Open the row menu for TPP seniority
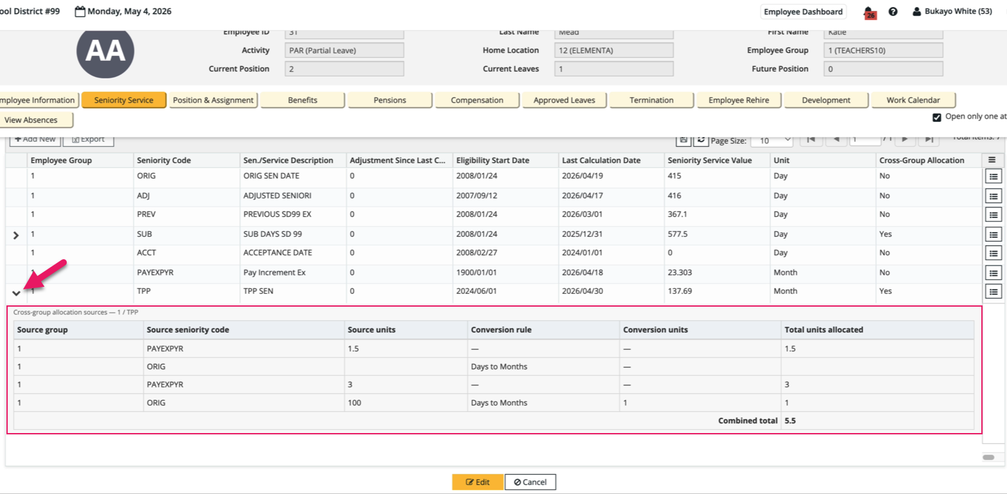 click(993, 292)
